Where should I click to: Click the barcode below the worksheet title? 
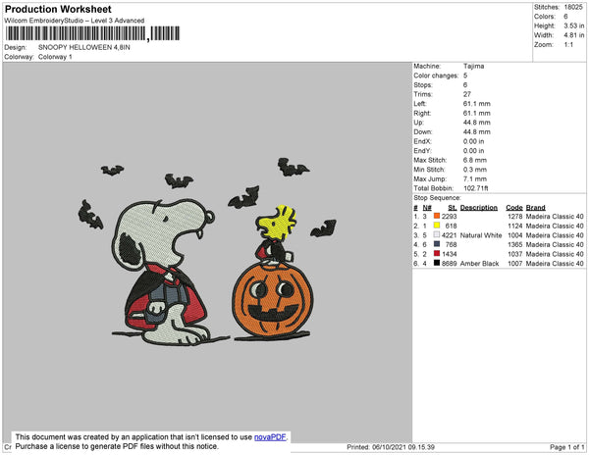(x=92, y=33)
